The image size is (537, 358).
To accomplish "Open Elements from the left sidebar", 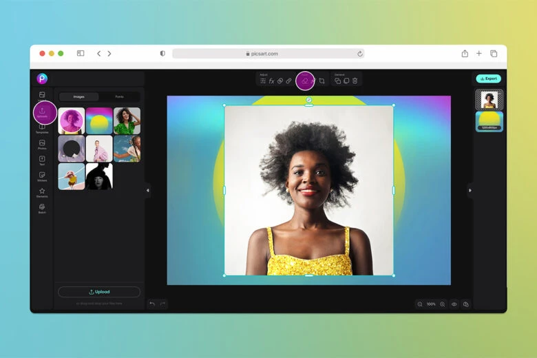I will tap(42, 193).
